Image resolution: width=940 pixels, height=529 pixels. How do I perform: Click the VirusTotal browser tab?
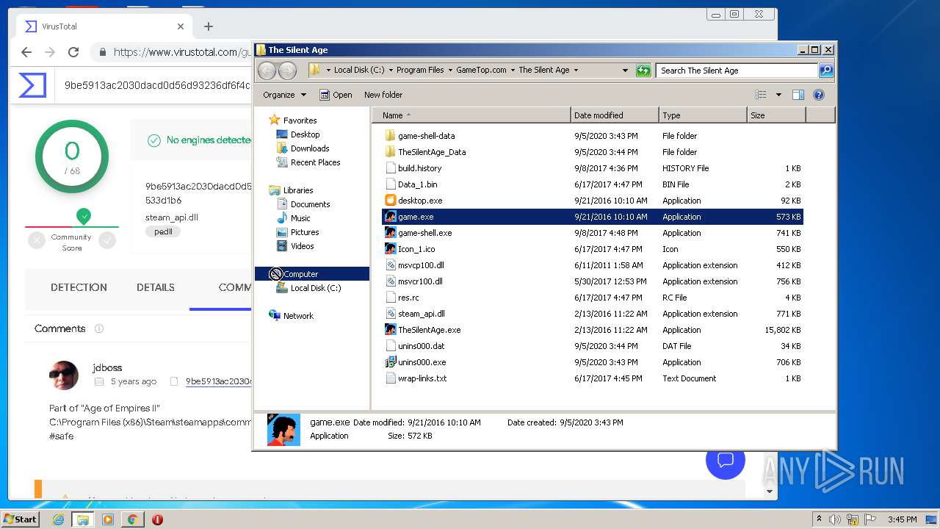pyautogui.click(x=104, y=26)
